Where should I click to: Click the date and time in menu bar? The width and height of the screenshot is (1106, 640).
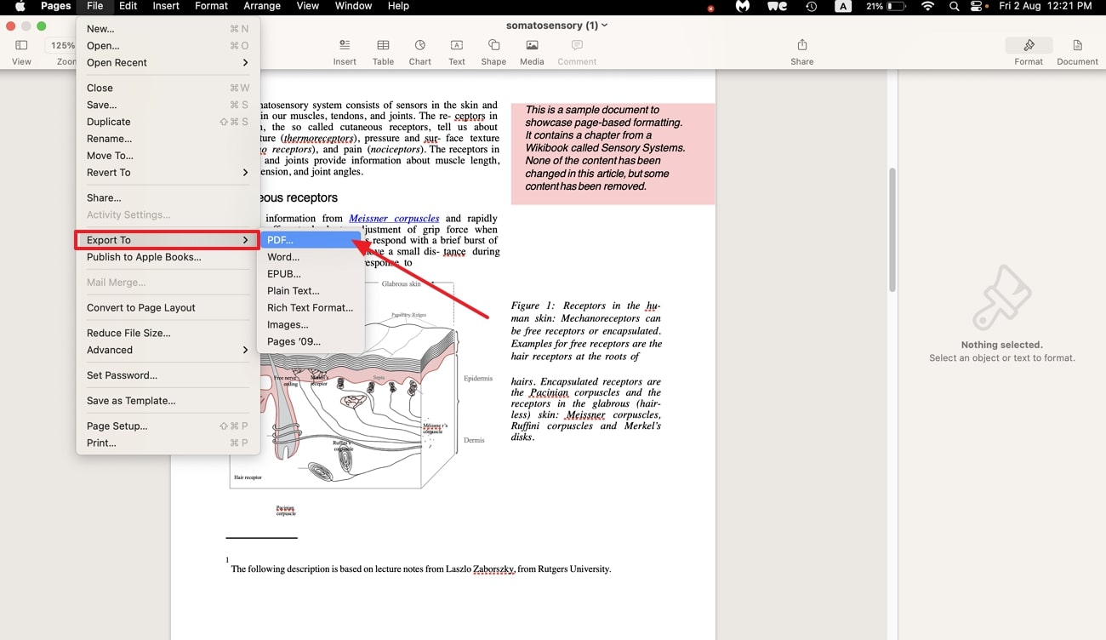pyautogui.click(x=1046, y=6)
